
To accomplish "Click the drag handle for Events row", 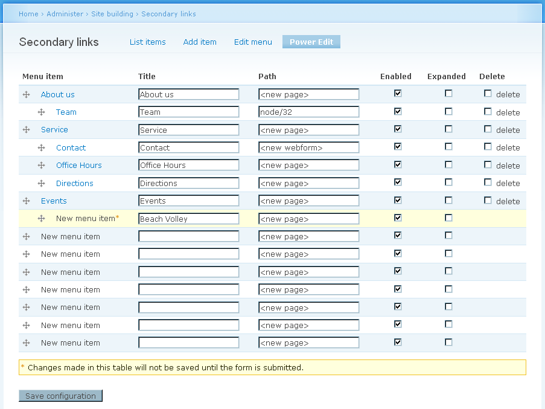I will pos(26,201).
